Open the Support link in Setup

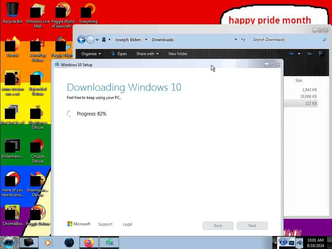[105, 224]
